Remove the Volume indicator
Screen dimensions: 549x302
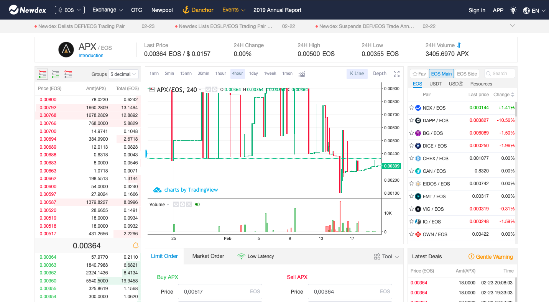189,204
